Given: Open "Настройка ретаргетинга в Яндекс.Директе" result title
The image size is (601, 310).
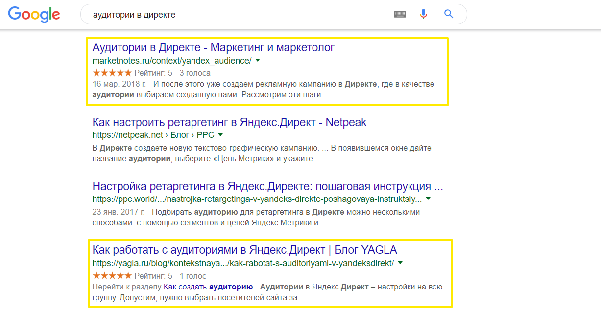Looking at the screenshot, I should click(267, 186).
